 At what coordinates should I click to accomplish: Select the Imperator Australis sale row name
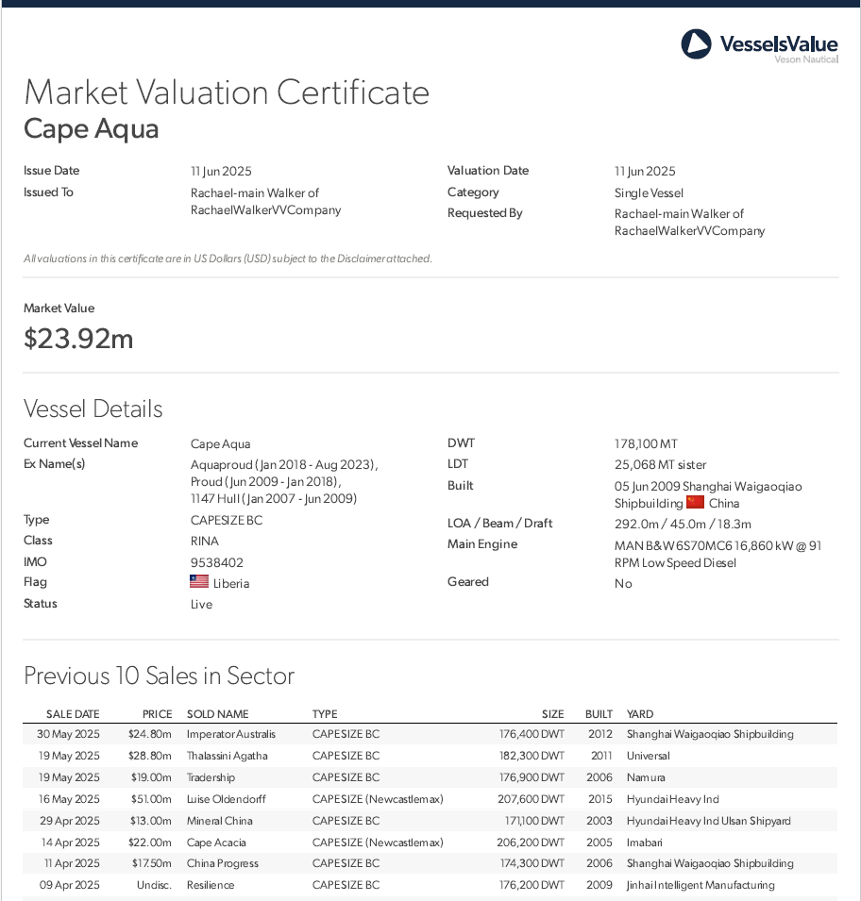click(231, 734)
